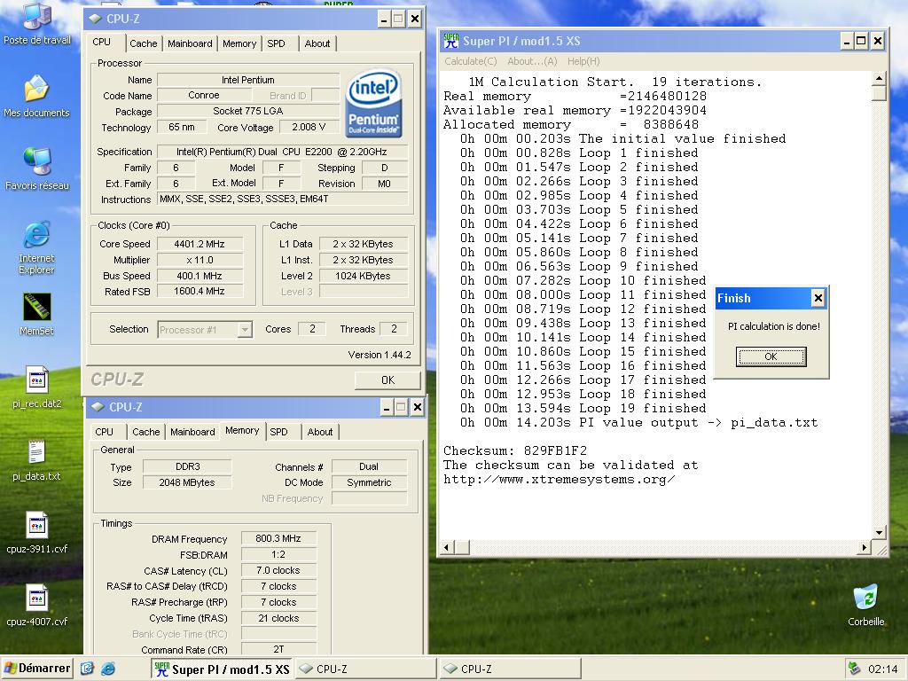The height and width of the screenshot is (681, 908).
Task: Click Super PI scroll up arrow
Action: coord(879,78)
